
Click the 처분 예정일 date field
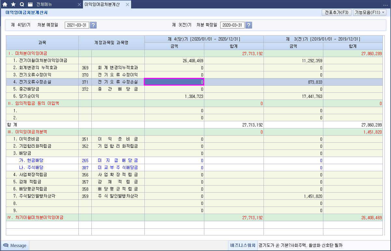(x=77, y=25)
